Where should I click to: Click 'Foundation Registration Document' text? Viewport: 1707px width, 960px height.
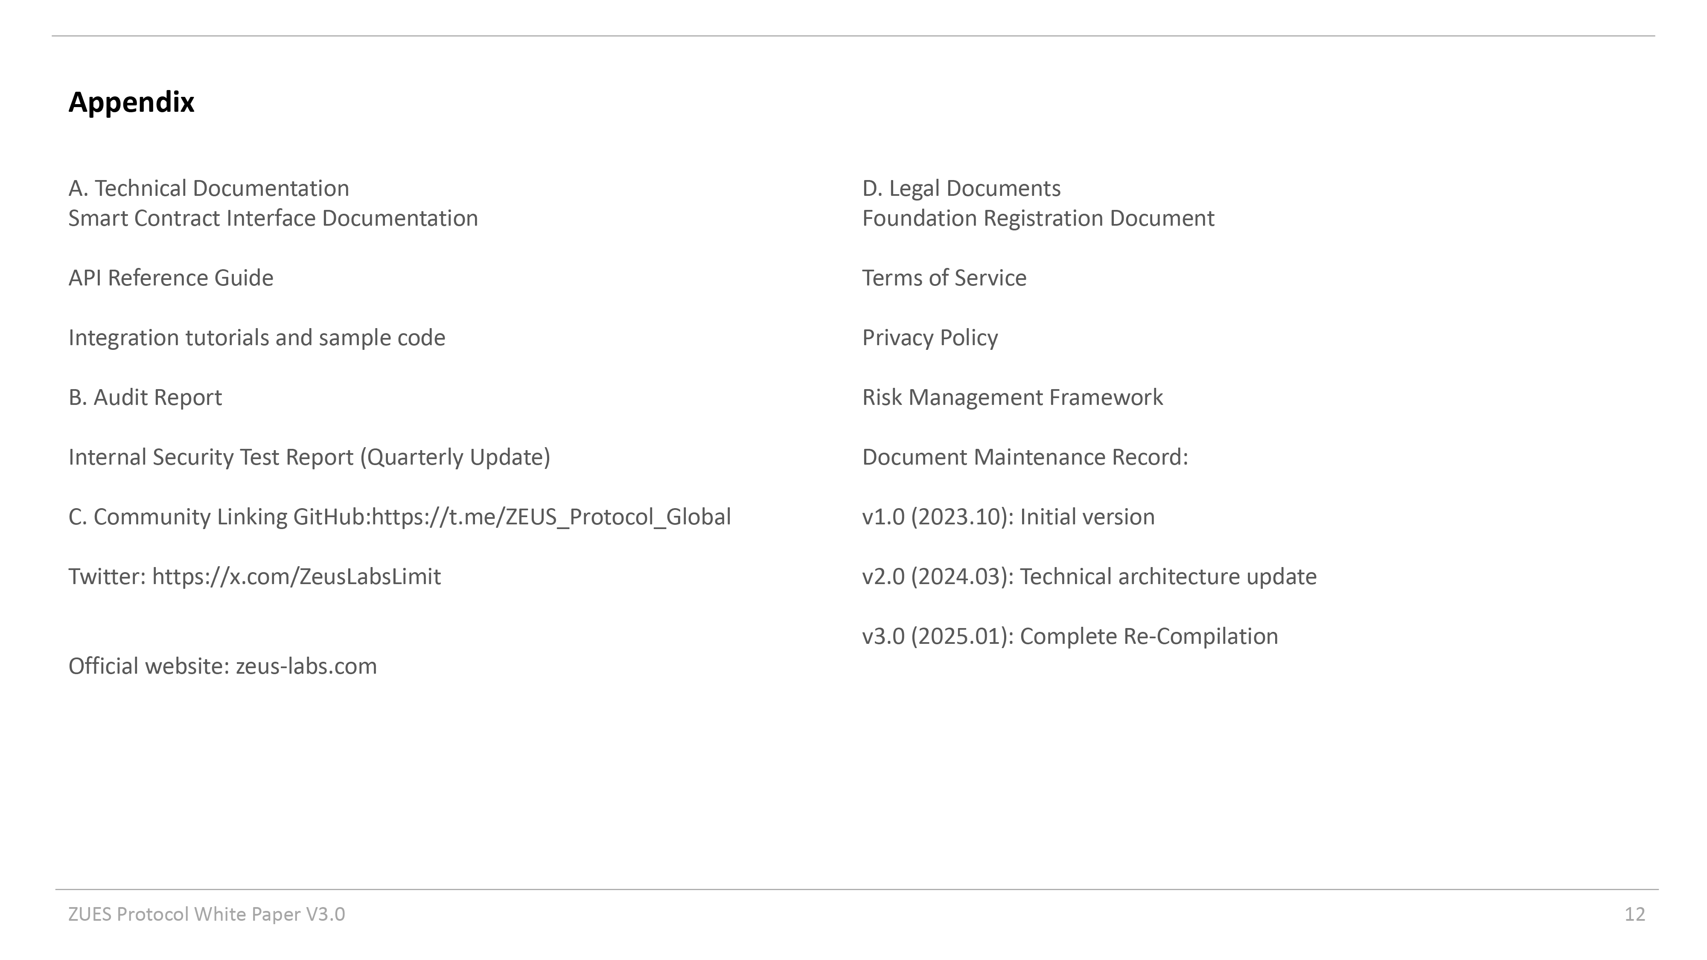point(1038,218)
